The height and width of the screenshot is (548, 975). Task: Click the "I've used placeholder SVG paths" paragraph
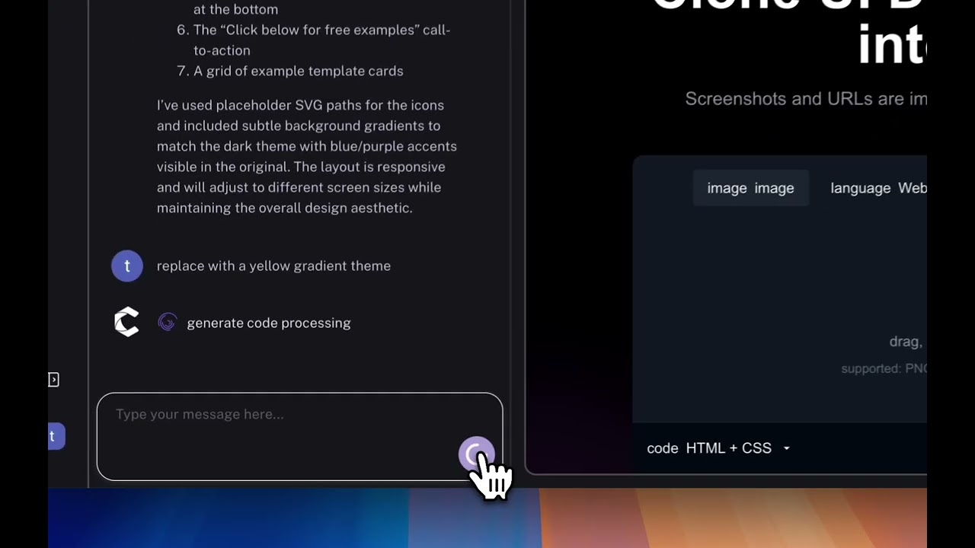(307, 156)
